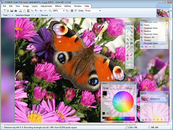The height and width of the screenshot is (130, 173).
Task: Select the Freeform Shape tool
Action: (x=131, y=67)
